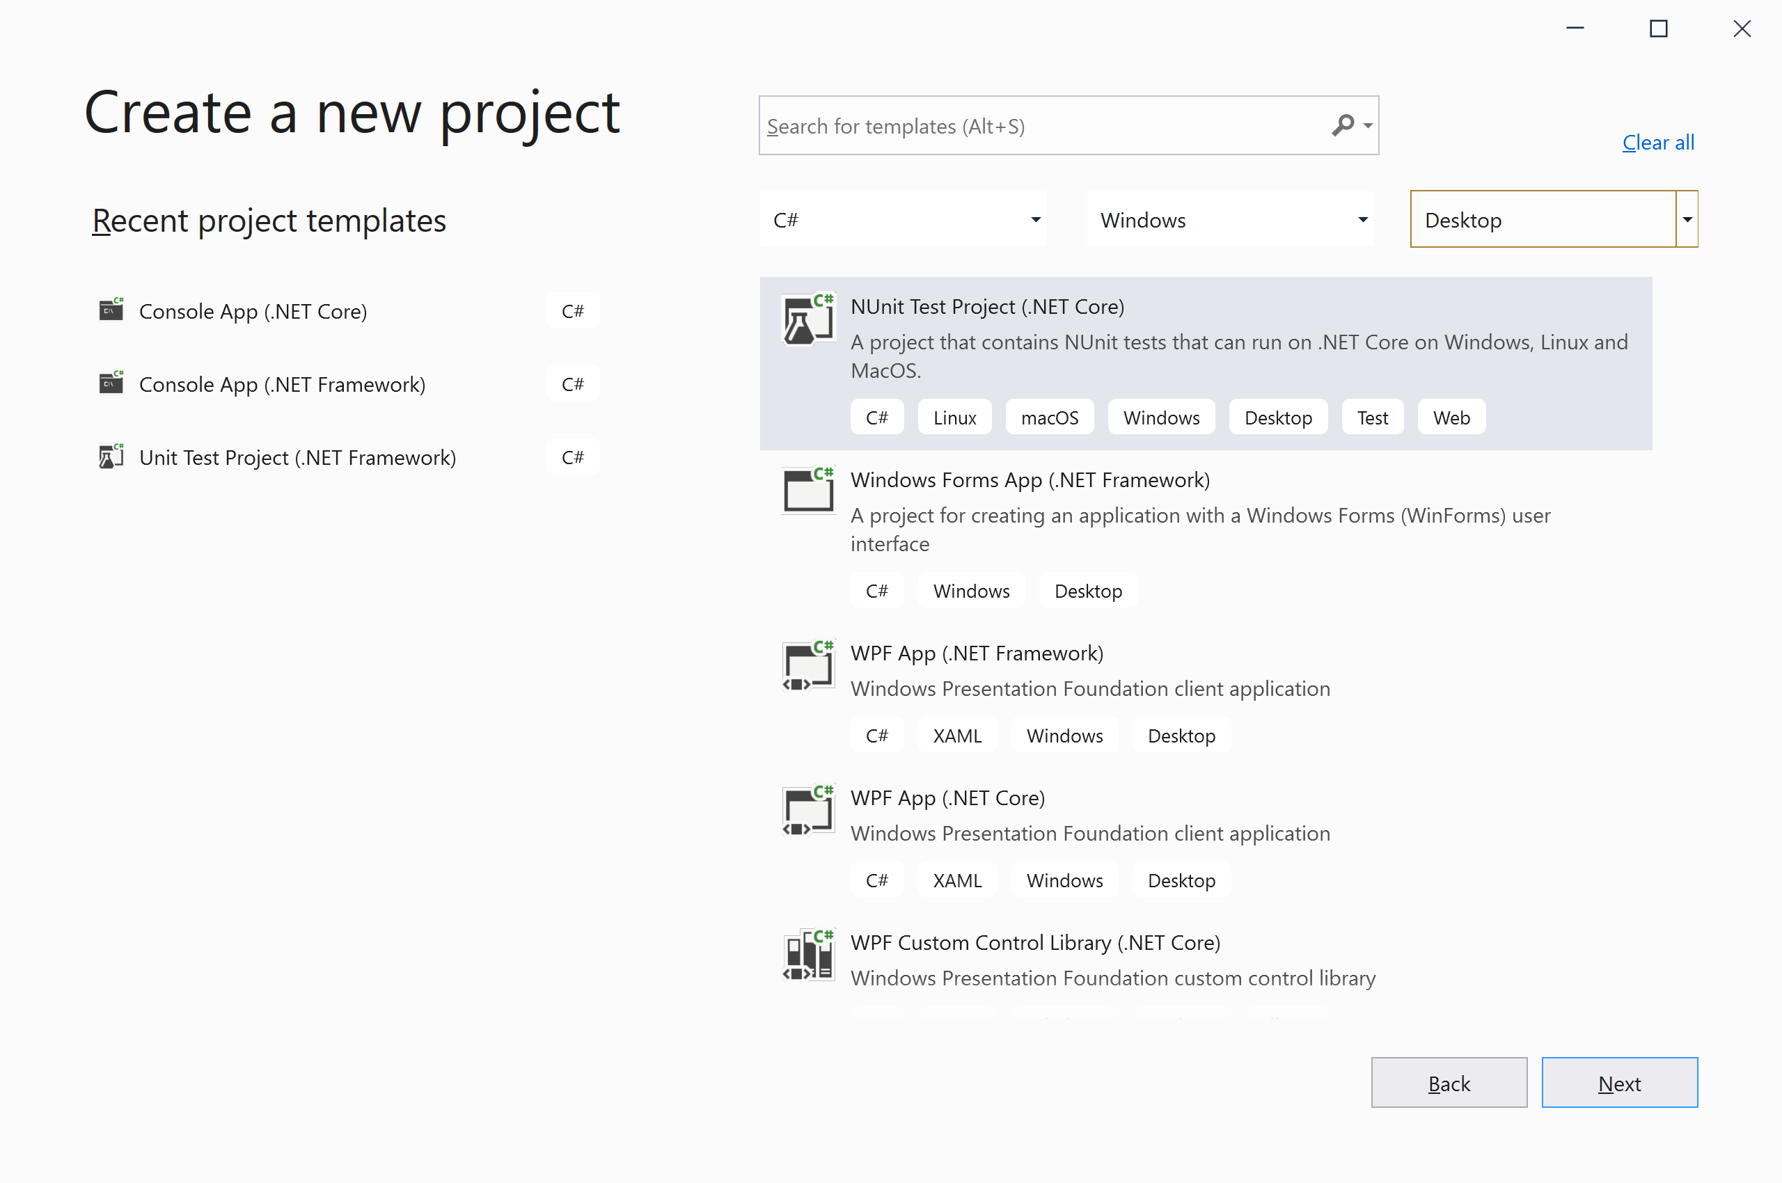Click the Windows Forms App template icon
This screenshot has height=1183, width=1782.
(x=807, y=492)
